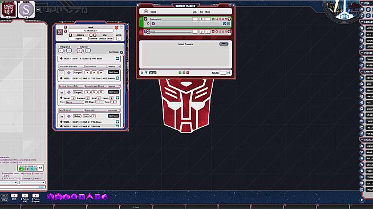
Task: Roll the purple d20 die
Action: (50, 196)
